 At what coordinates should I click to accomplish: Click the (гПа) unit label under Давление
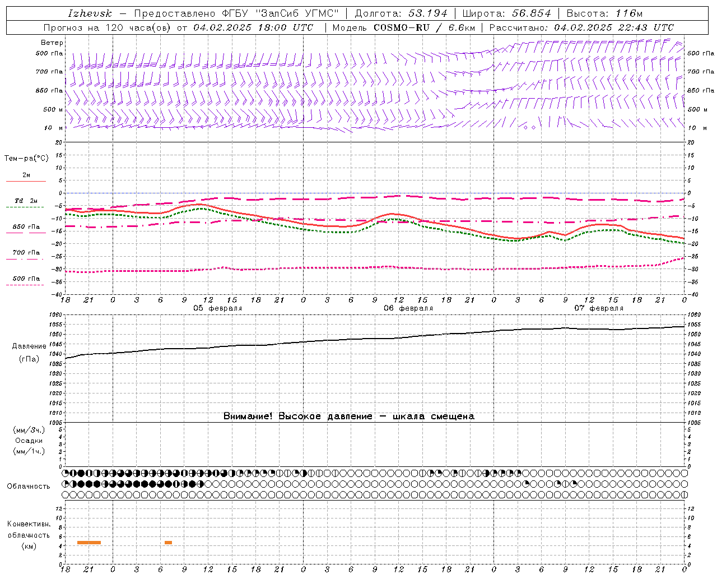tap(29, 359)
